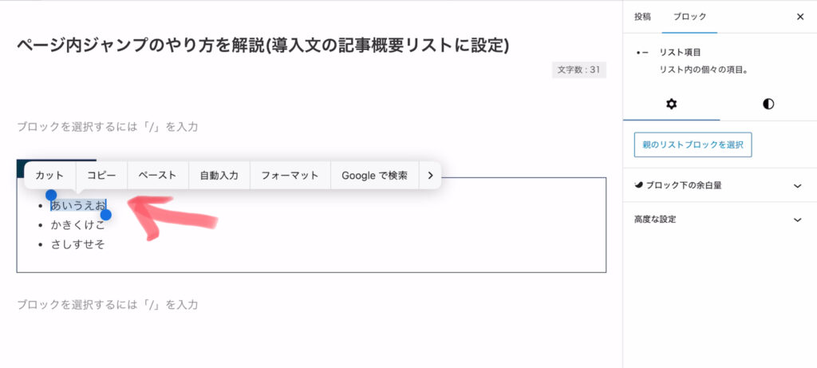Open the styles half-circle tab
The width and height of the screenshot is (817, 368).
(x=768, y=104)
